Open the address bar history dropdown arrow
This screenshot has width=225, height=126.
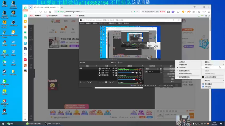[x=137, y=12]
